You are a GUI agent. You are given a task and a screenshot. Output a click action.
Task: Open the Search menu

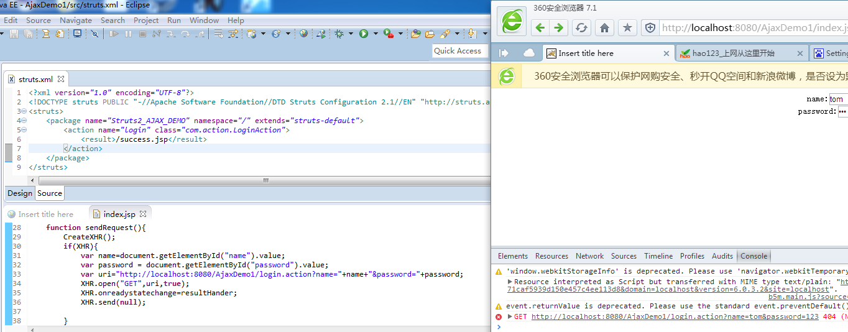[113, 20]
